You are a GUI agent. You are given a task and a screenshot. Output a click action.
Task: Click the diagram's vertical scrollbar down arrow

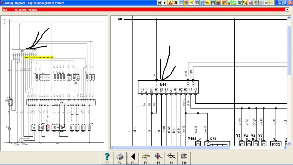pyautogui.click(x=289, y=144)
